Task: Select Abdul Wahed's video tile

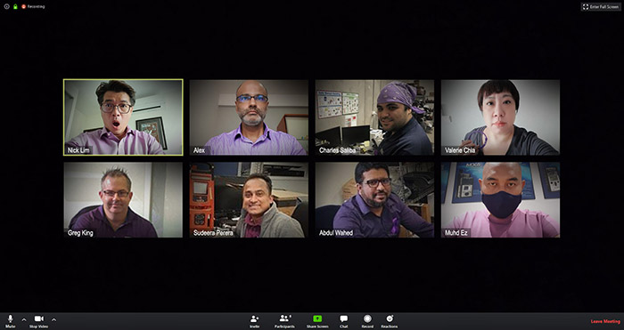Action: (x=374, y=200)
